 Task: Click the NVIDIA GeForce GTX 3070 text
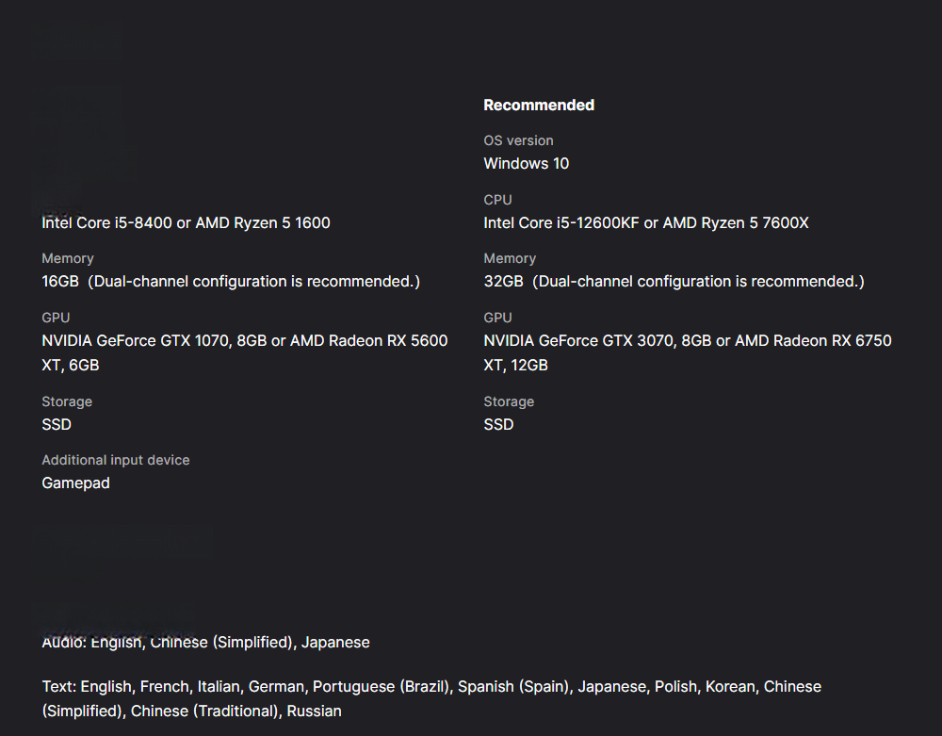[688, 340]
